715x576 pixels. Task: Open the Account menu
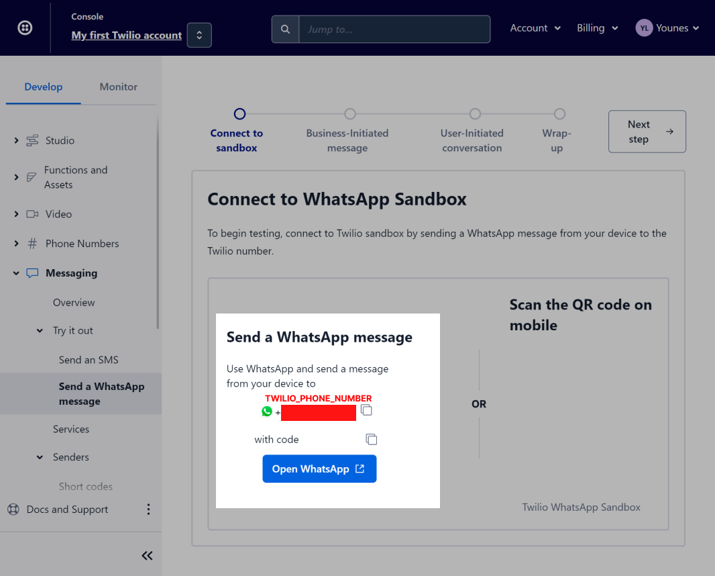point(535,28)
